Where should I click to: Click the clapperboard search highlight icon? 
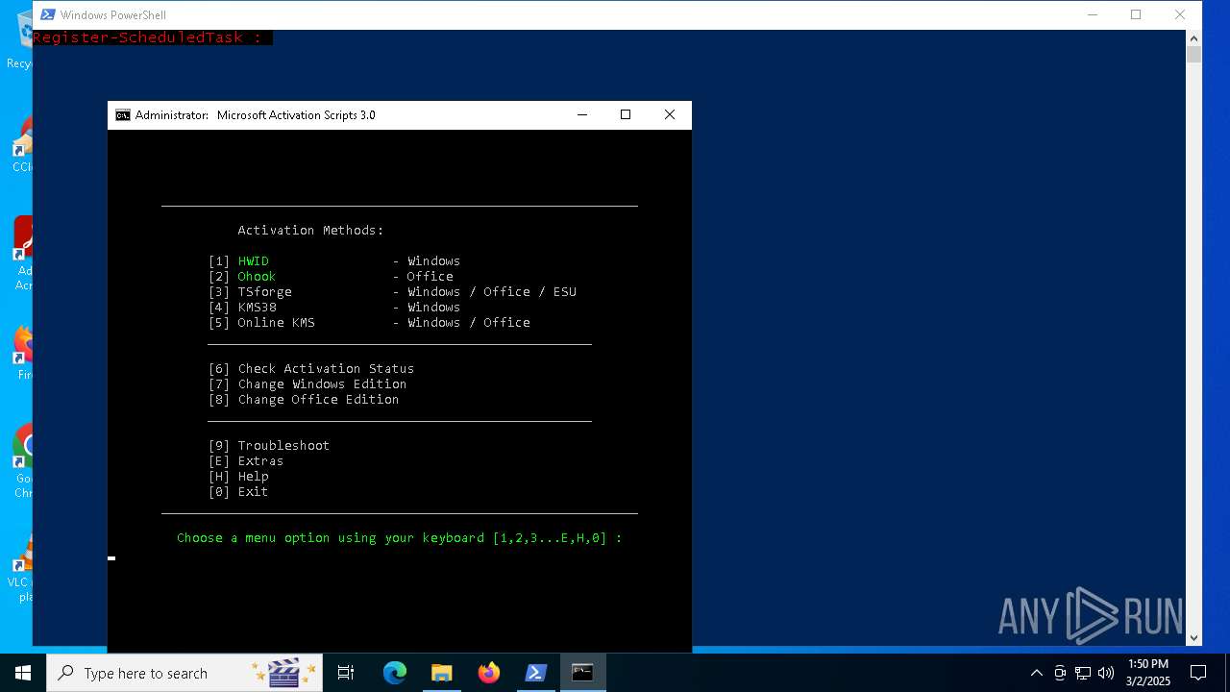click(x=284, y=673)
